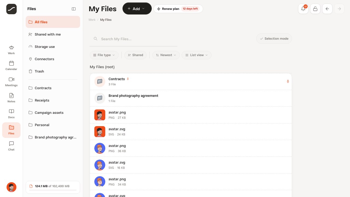Open the Work section
This screenshot has height=197, width=350.
click(11, 50)
